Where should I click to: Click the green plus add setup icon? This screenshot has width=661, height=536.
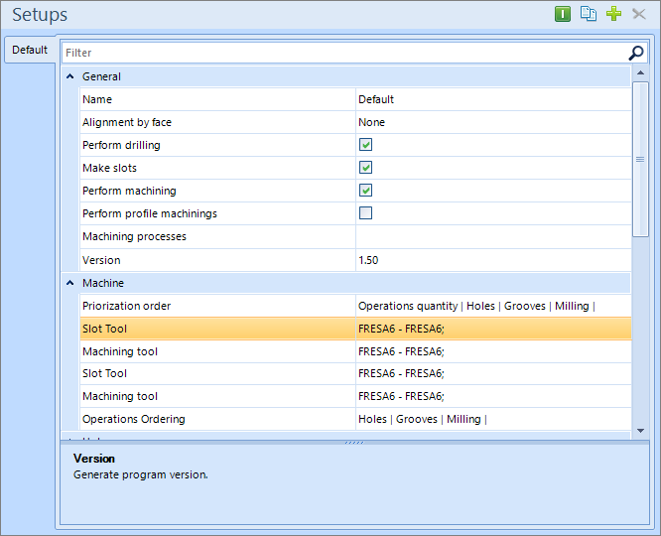[613, 14]
